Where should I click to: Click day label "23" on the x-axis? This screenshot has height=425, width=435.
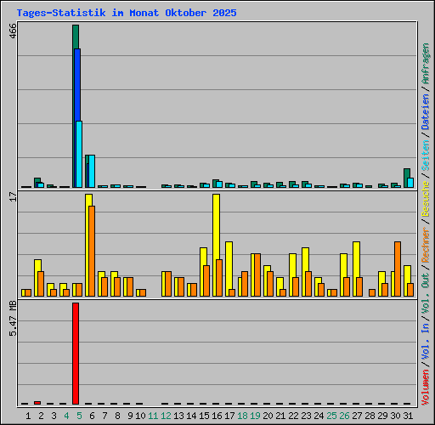pyautogui.click(x=306, y=416)
